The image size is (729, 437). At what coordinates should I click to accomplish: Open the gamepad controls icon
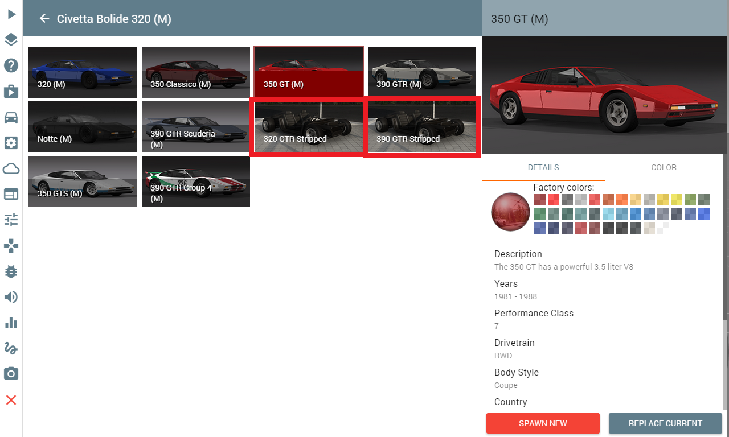(11, 246)
